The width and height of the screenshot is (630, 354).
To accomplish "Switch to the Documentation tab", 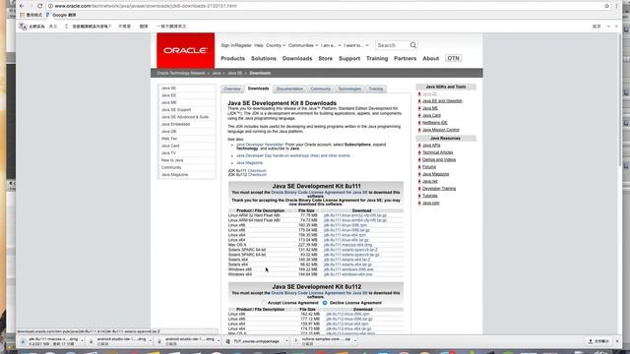I will [289, 89].
